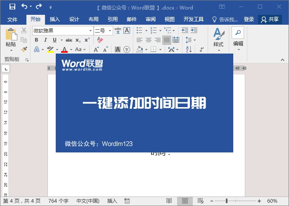The image size is (289, 206).
Task: Decrease font size with shrink A icon
Action: pos(105,49)
